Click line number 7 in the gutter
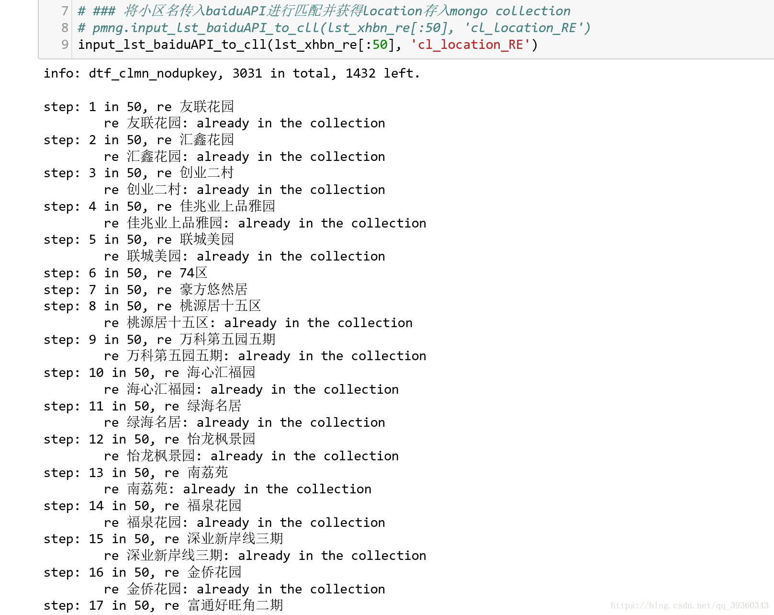 65,11
